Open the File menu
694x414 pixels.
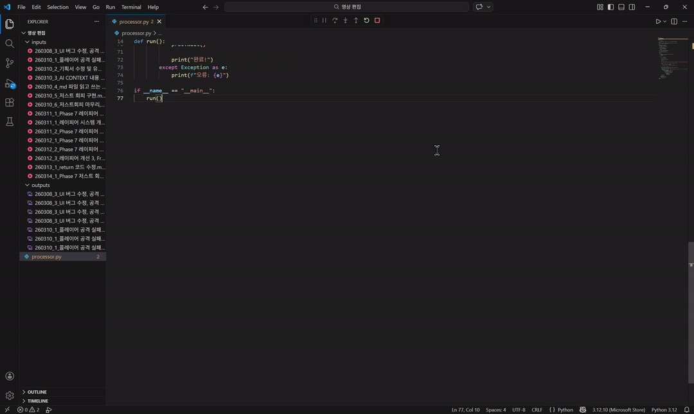coord(21,7)
